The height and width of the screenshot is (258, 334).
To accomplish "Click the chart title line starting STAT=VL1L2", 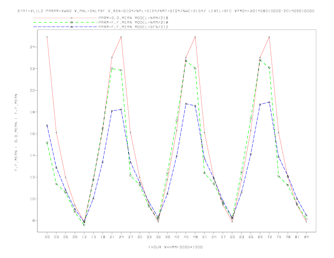I will (x=166, y=11).
